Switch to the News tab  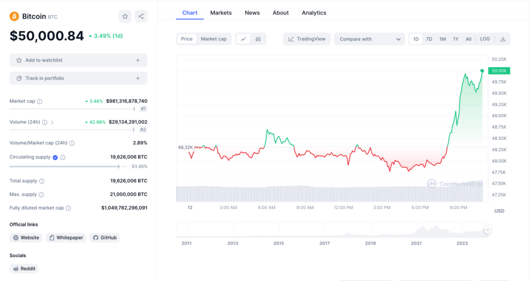tap(252, 13)
